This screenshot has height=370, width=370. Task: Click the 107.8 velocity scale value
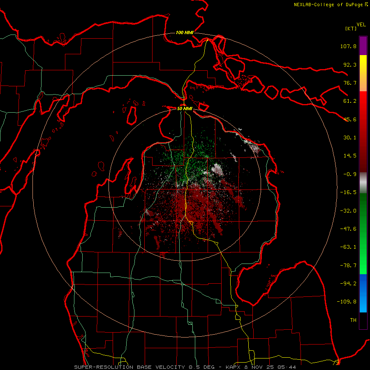[x=348, y=46]
